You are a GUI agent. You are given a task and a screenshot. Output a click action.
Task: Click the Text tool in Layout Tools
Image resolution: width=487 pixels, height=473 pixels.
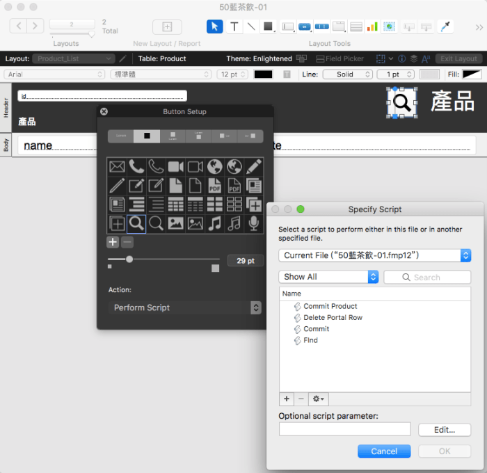coord(234,27)
